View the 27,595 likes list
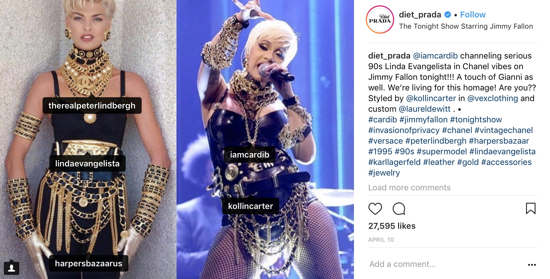Viewport: 550px width, 279px height. 392,226
